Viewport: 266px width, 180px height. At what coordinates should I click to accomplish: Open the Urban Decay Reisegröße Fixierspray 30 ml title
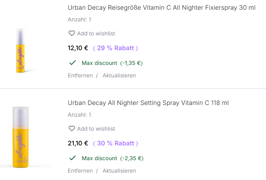click(x=162, y=8)
